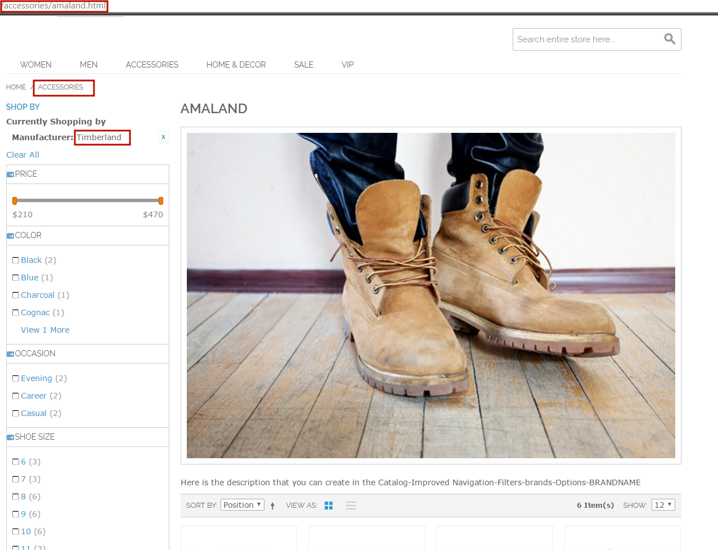Open the Show 12 items dropdown

(x=663, y=505)
